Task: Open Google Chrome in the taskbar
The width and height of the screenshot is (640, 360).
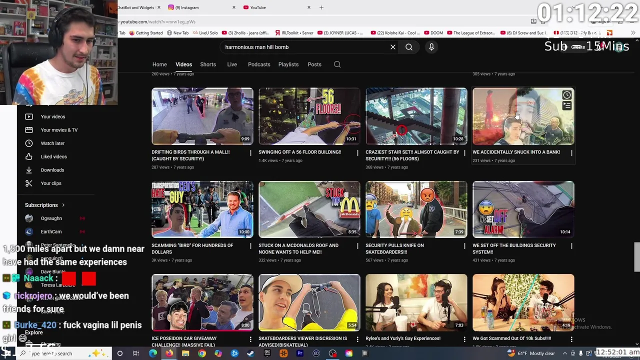Action: point(202,353)
